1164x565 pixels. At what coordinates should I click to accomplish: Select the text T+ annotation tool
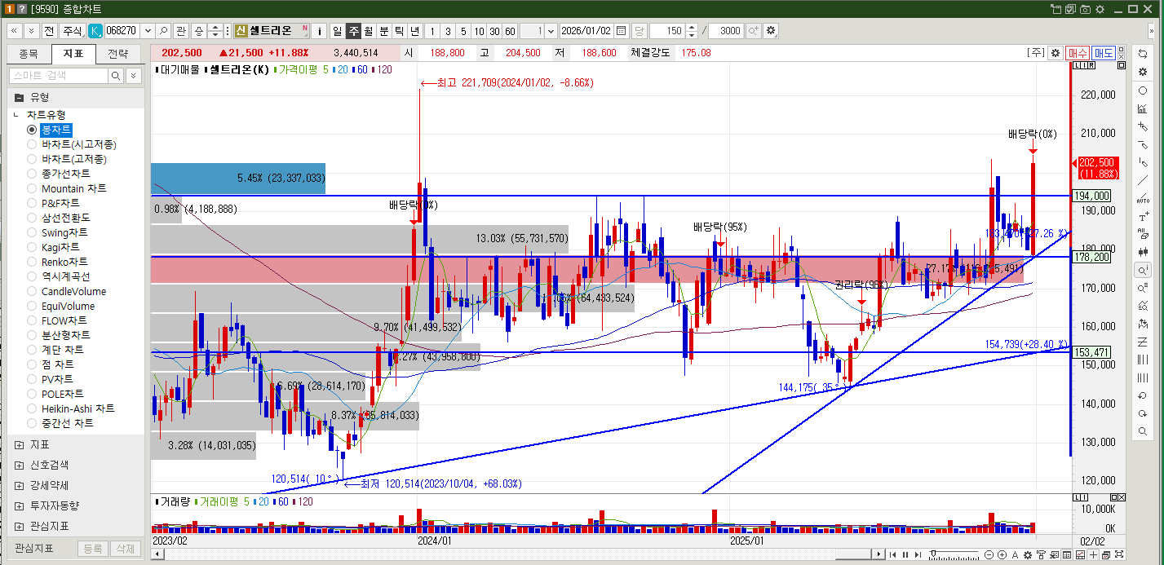click(x=1142, y=216)
